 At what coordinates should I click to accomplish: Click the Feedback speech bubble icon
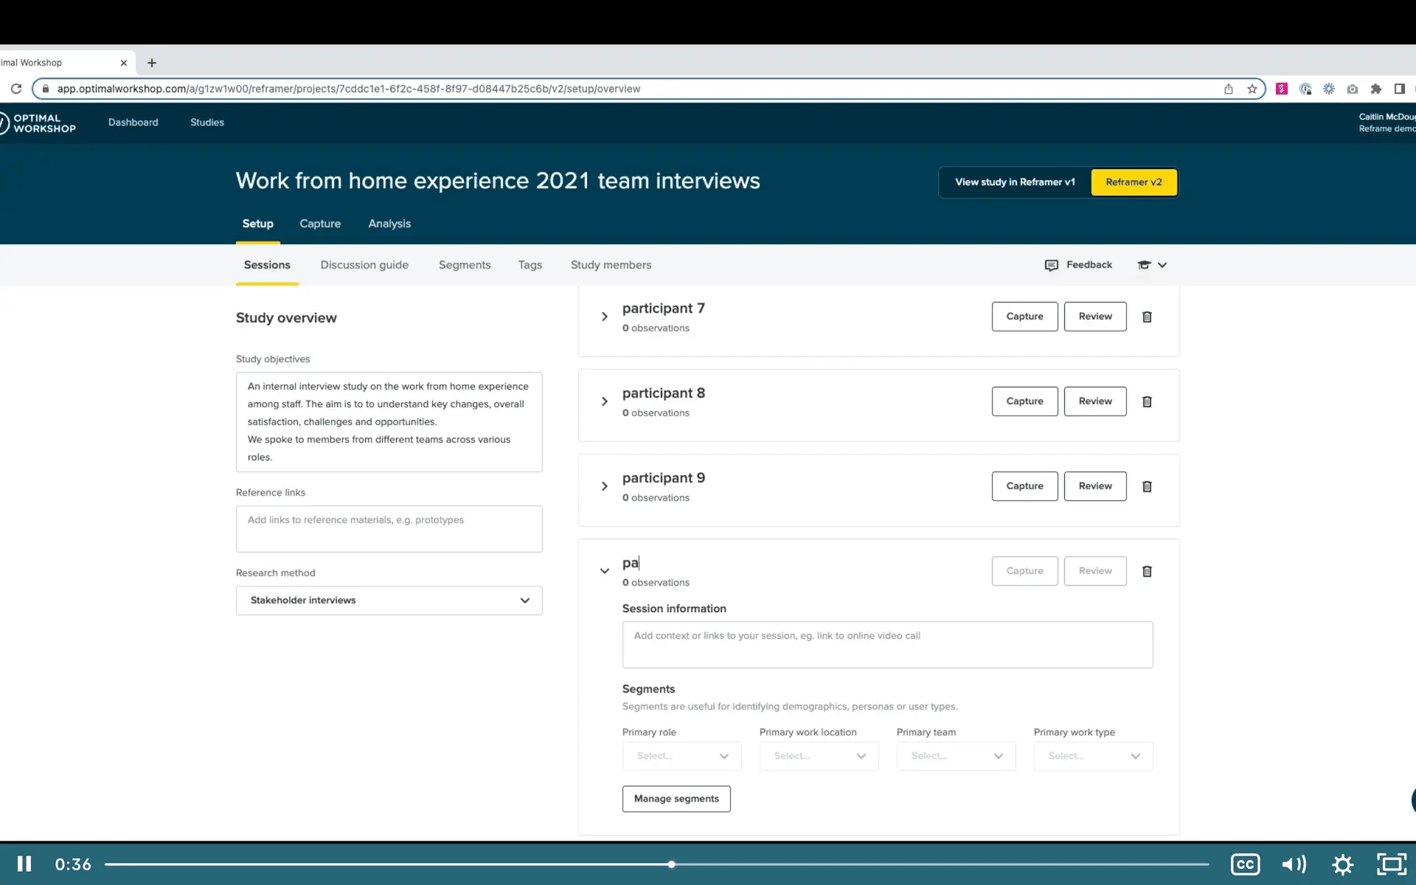tap(1052, 265)
